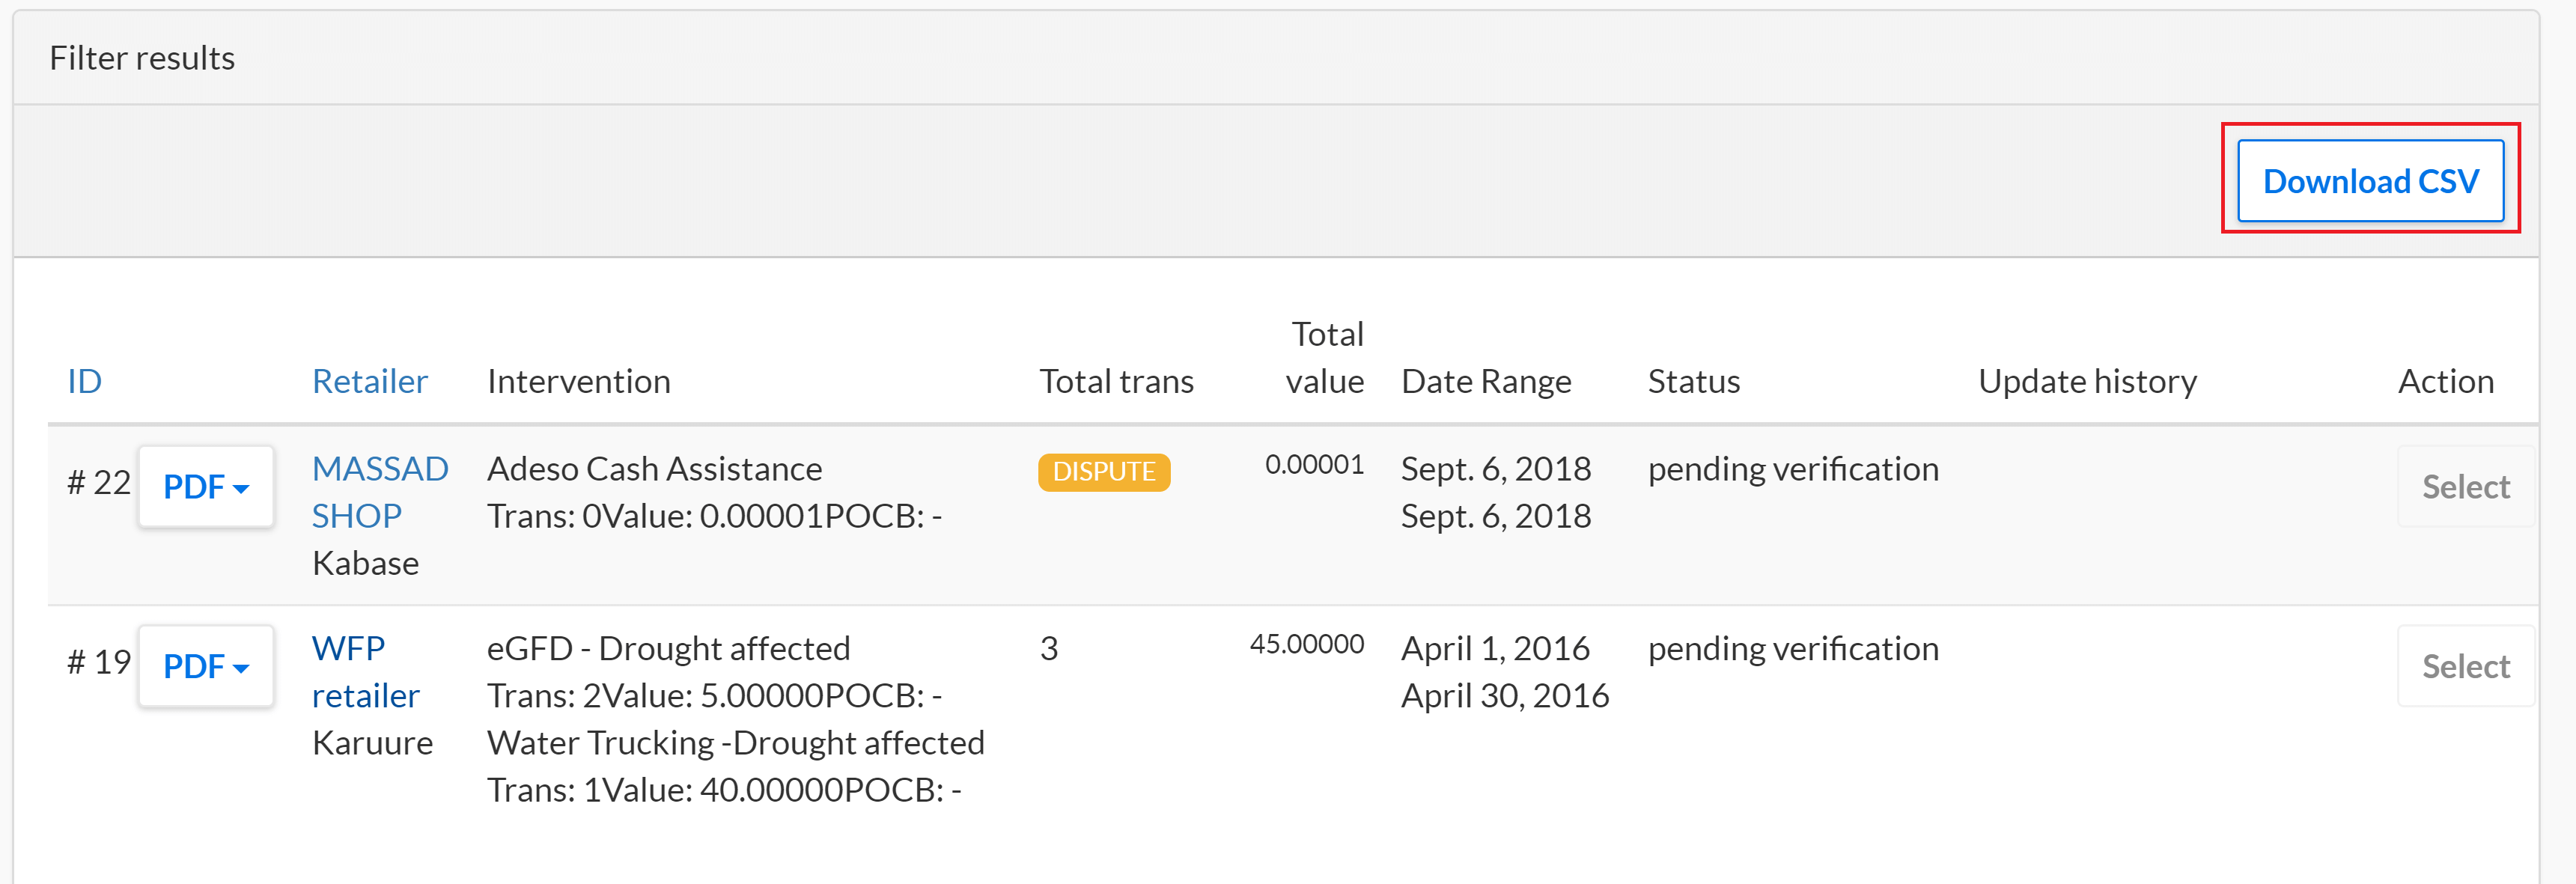Click the Total value column header
Image resolution: width=2576 pixels, height=884 pixels.
coord(1325,357)
